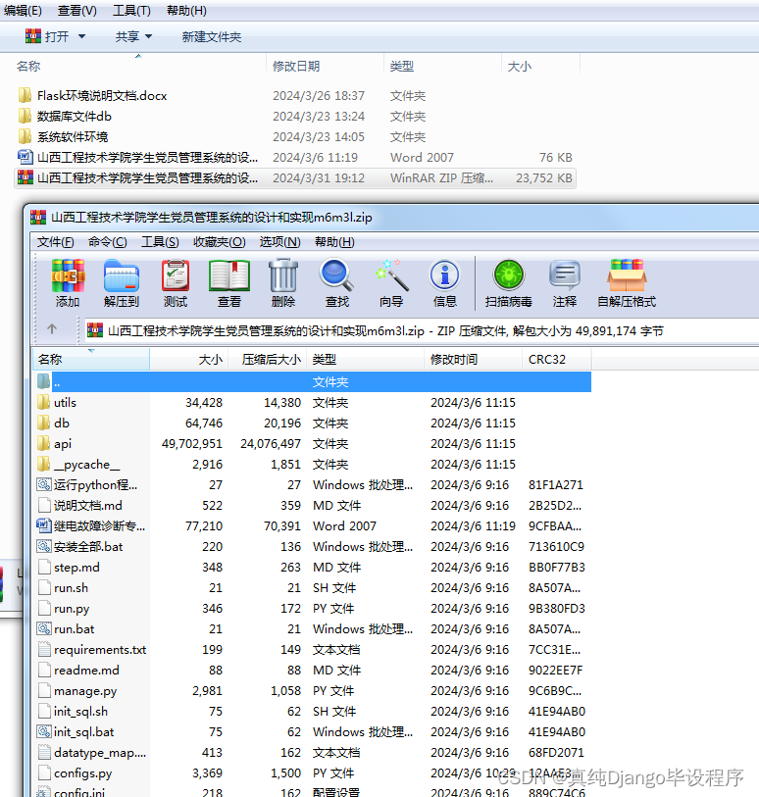Sort Explorer list by 名称 column
This screenshot has height=797, width=759.
[x=137, y=66]
